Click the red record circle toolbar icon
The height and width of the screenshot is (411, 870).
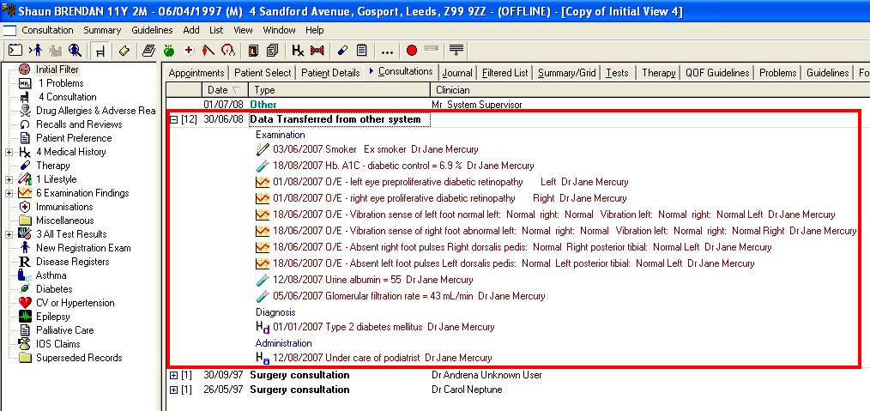pyautogui.click(x=412, y=51)
